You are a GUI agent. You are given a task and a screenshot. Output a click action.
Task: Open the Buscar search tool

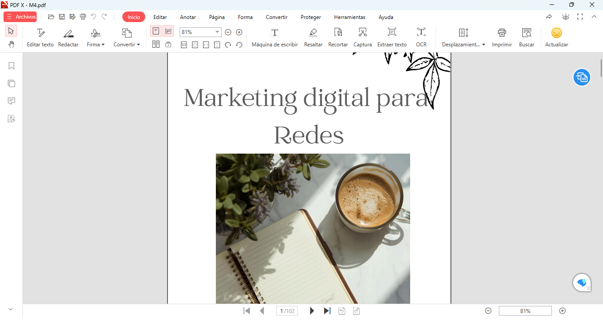click(x=526, y=37)
